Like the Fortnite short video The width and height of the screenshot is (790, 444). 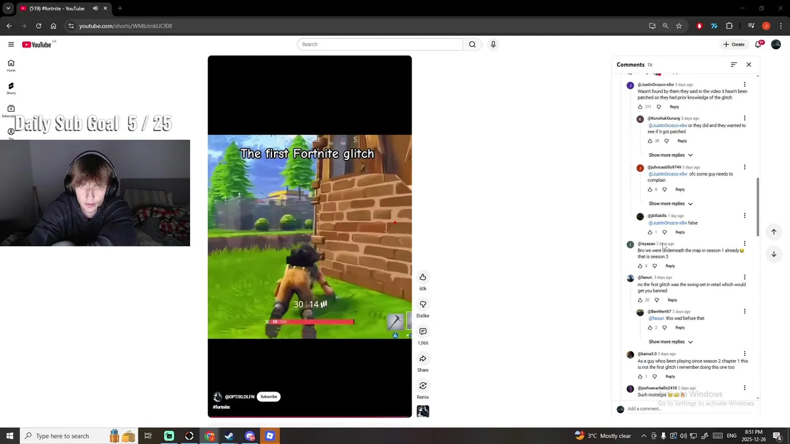point(423,277)
